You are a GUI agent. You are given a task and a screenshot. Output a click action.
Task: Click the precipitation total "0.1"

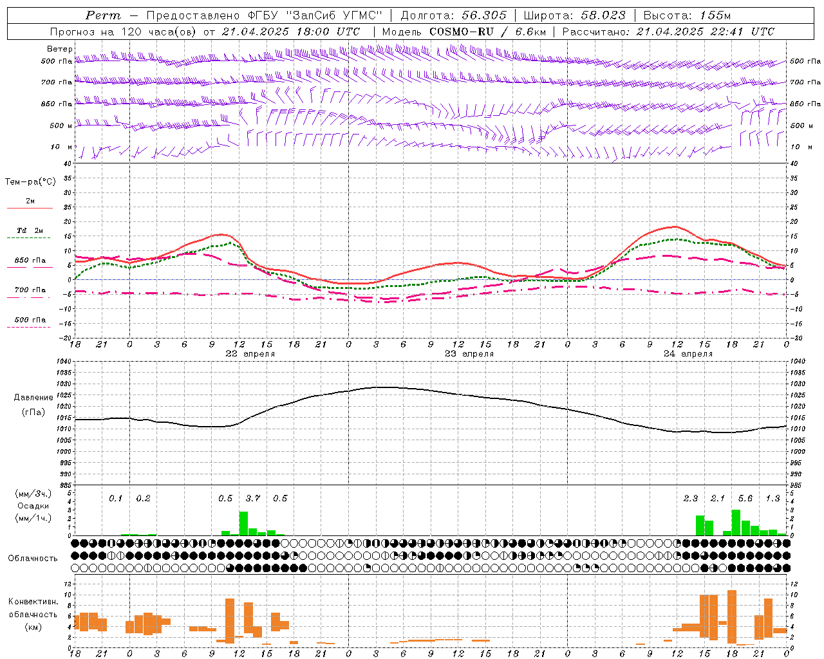click(x=116, y=498)
